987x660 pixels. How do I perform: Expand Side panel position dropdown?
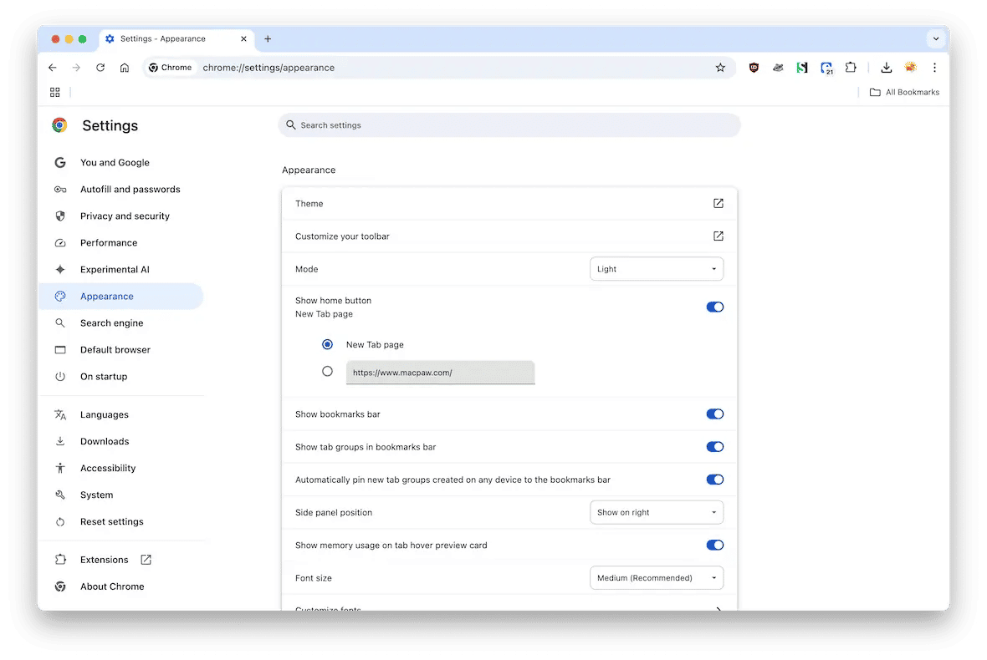(657, 513)
